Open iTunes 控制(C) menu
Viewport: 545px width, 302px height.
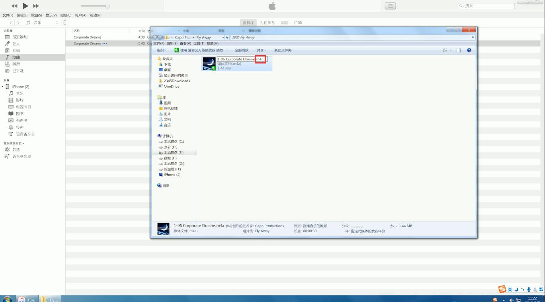point(66,15)
